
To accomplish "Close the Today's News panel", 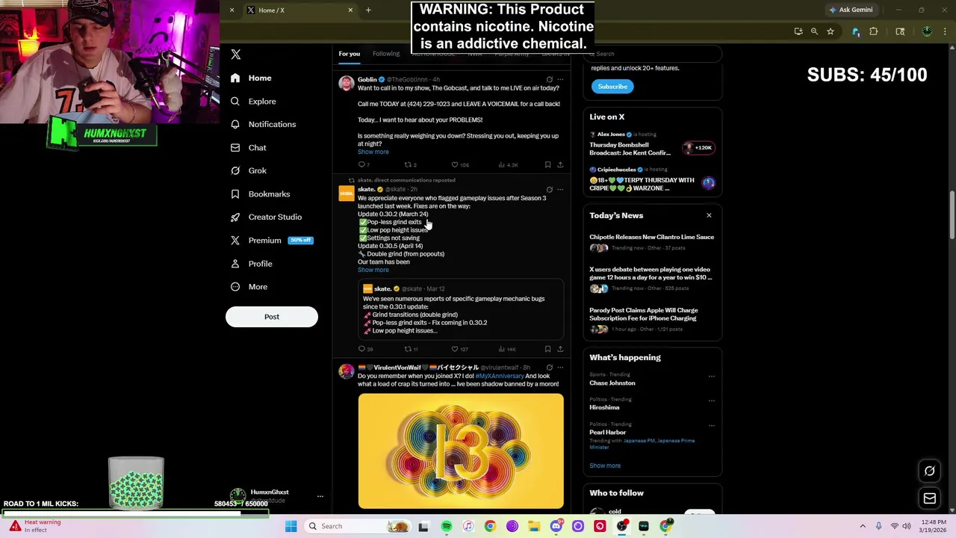I will pyautogui.click(x=709, y=215).
